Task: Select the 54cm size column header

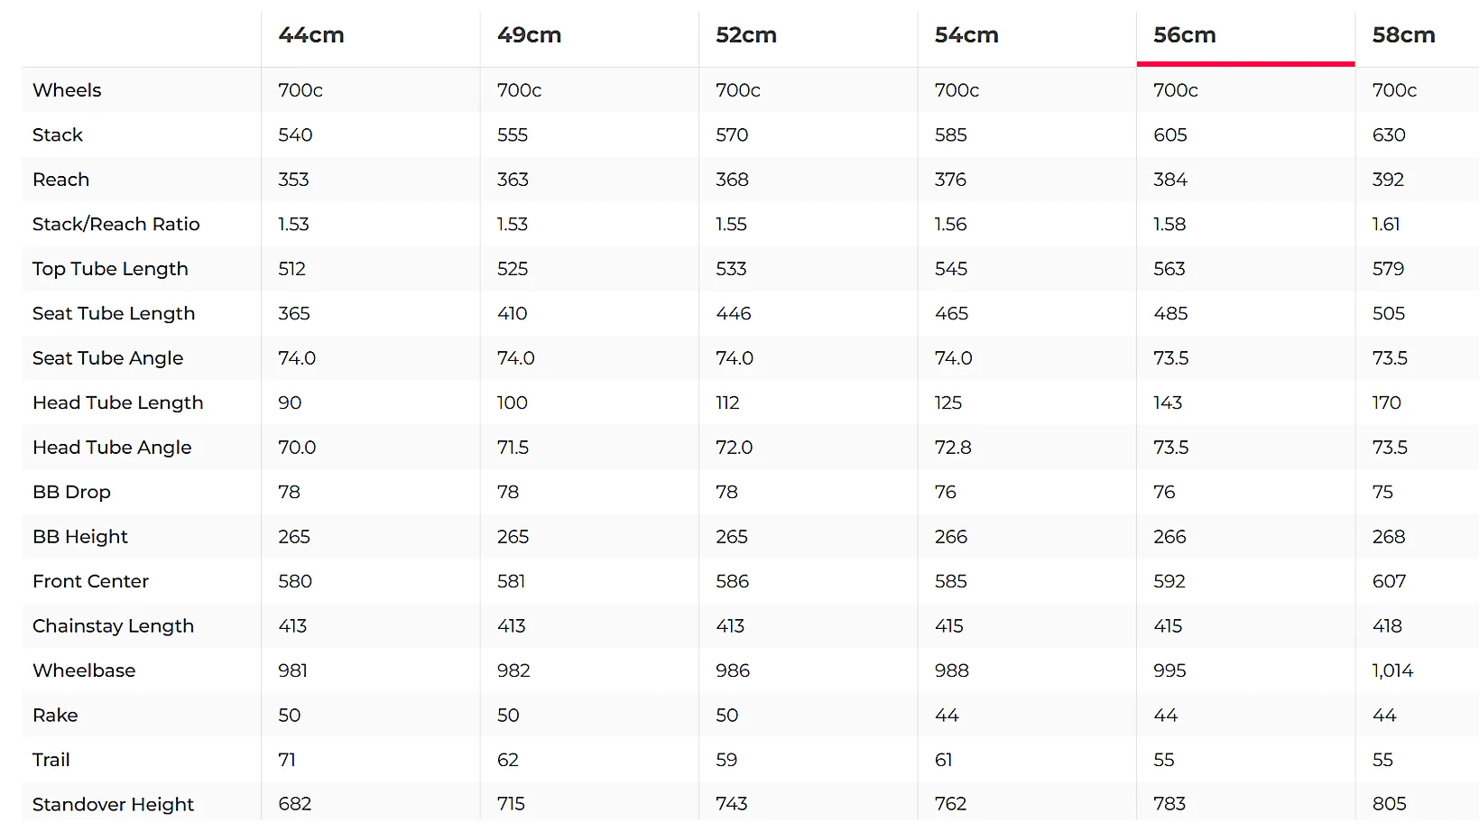Action: tap(966, 35)
